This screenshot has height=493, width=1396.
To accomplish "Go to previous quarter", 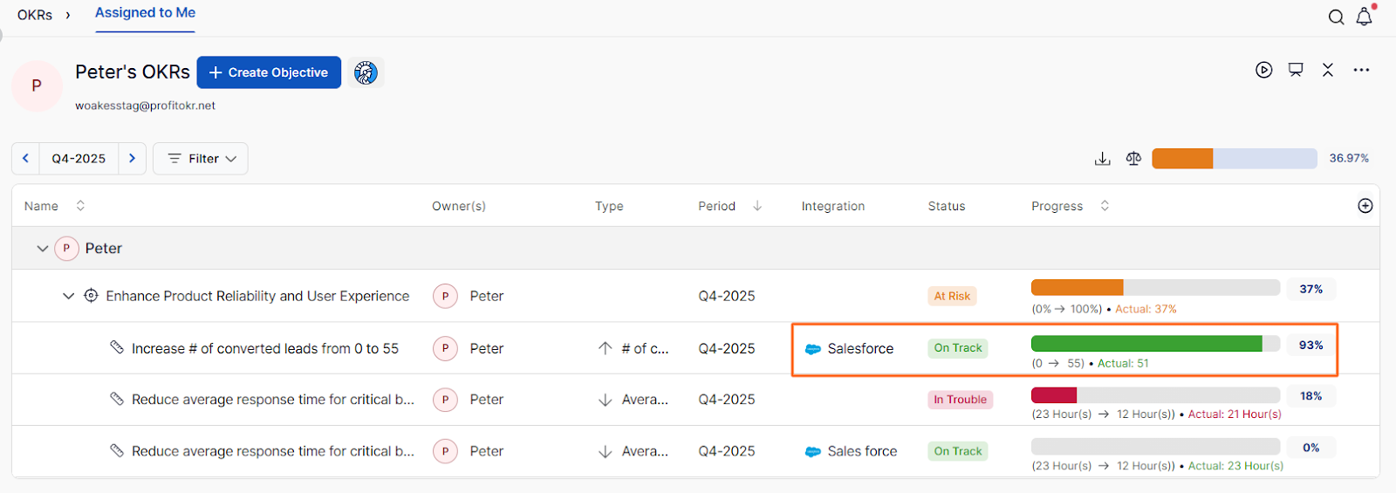I will point(25,158).
